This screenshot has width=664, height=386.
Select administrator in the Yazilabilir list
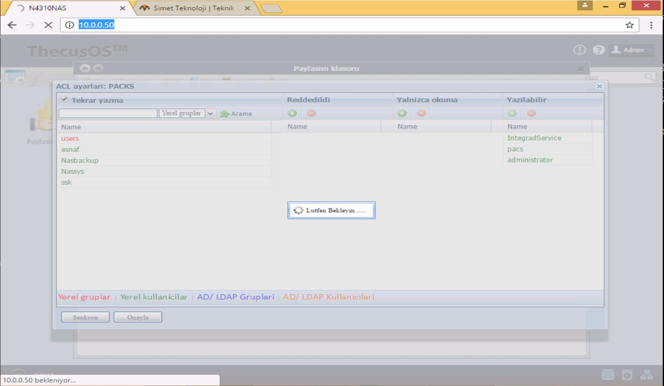pos(530,160)
